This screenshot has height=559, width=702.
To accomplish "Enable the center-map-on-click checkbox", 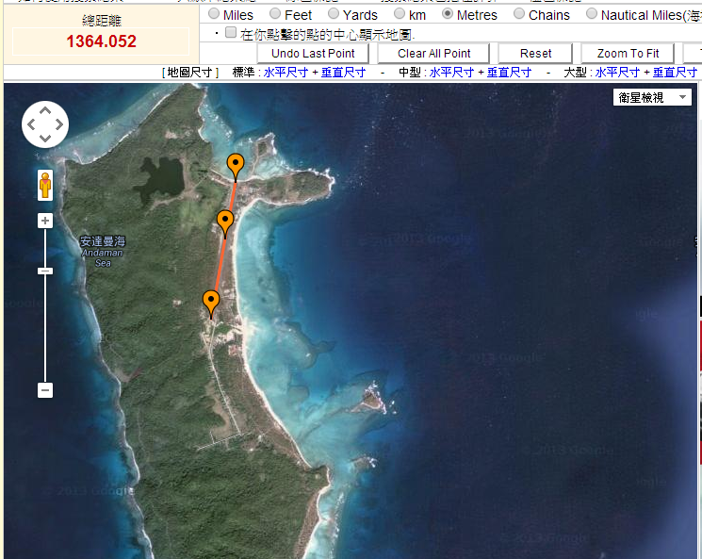I will coord(231,33).
